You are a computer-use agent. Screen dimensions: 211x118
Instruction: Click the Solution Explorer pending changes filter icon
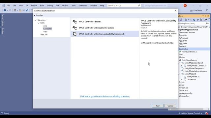click(x=186, y=20)
